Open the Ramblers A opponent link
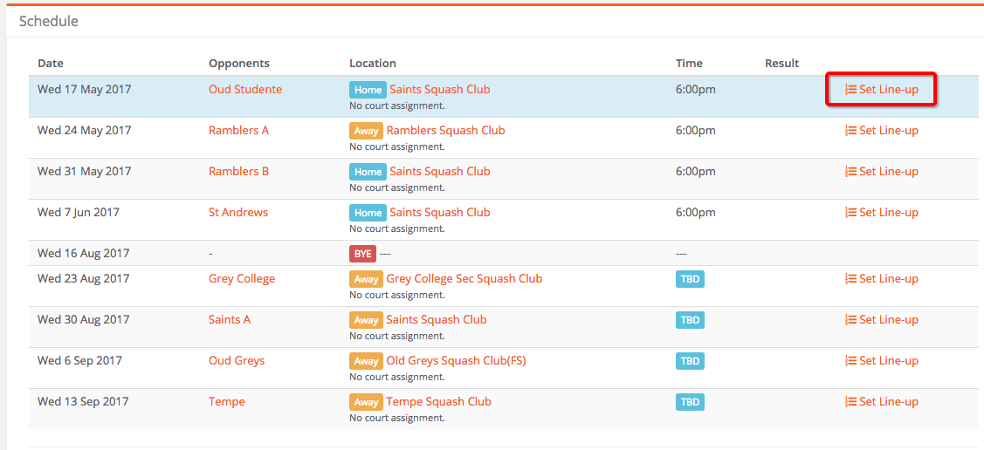Screen dimensions: 984x450 238,130
